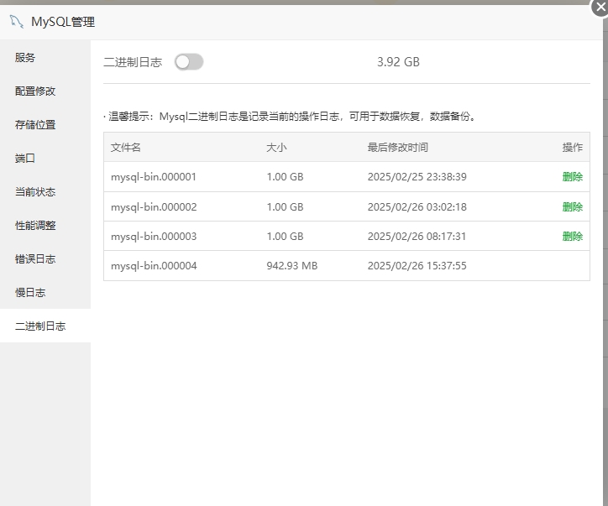Click the 文件名 column header

click(126, 147)
